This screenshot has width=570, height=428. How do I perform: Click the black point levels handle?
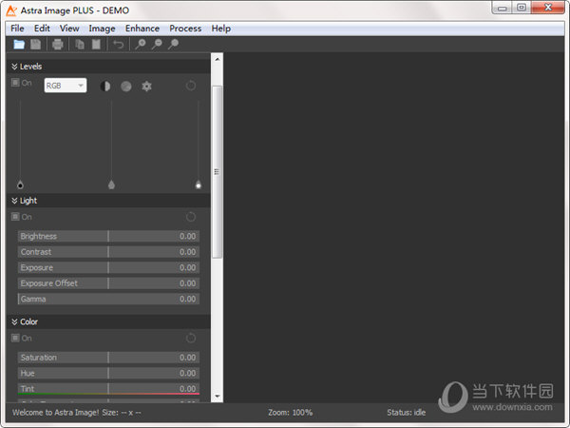coord(20,185)
